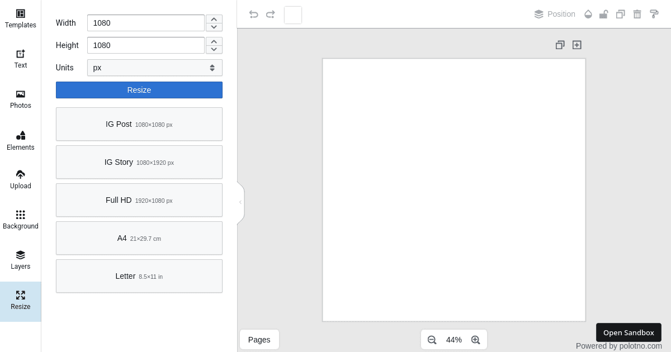The image size is (671, 352).
Task: Open the Units dropdown
Action: click(155, 67)
